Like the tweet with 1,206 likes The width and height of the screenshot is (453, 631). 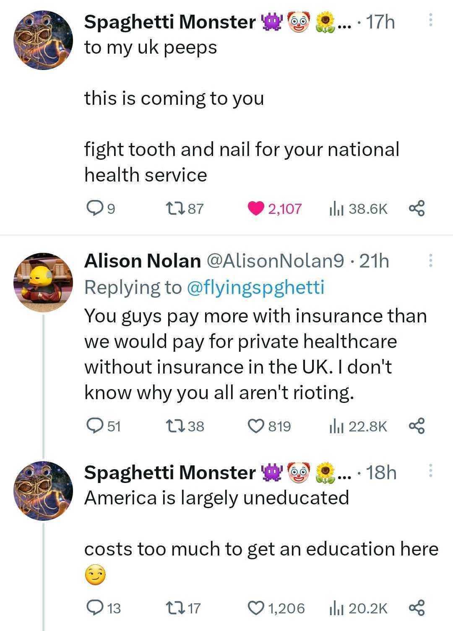[x=255, y=608]
